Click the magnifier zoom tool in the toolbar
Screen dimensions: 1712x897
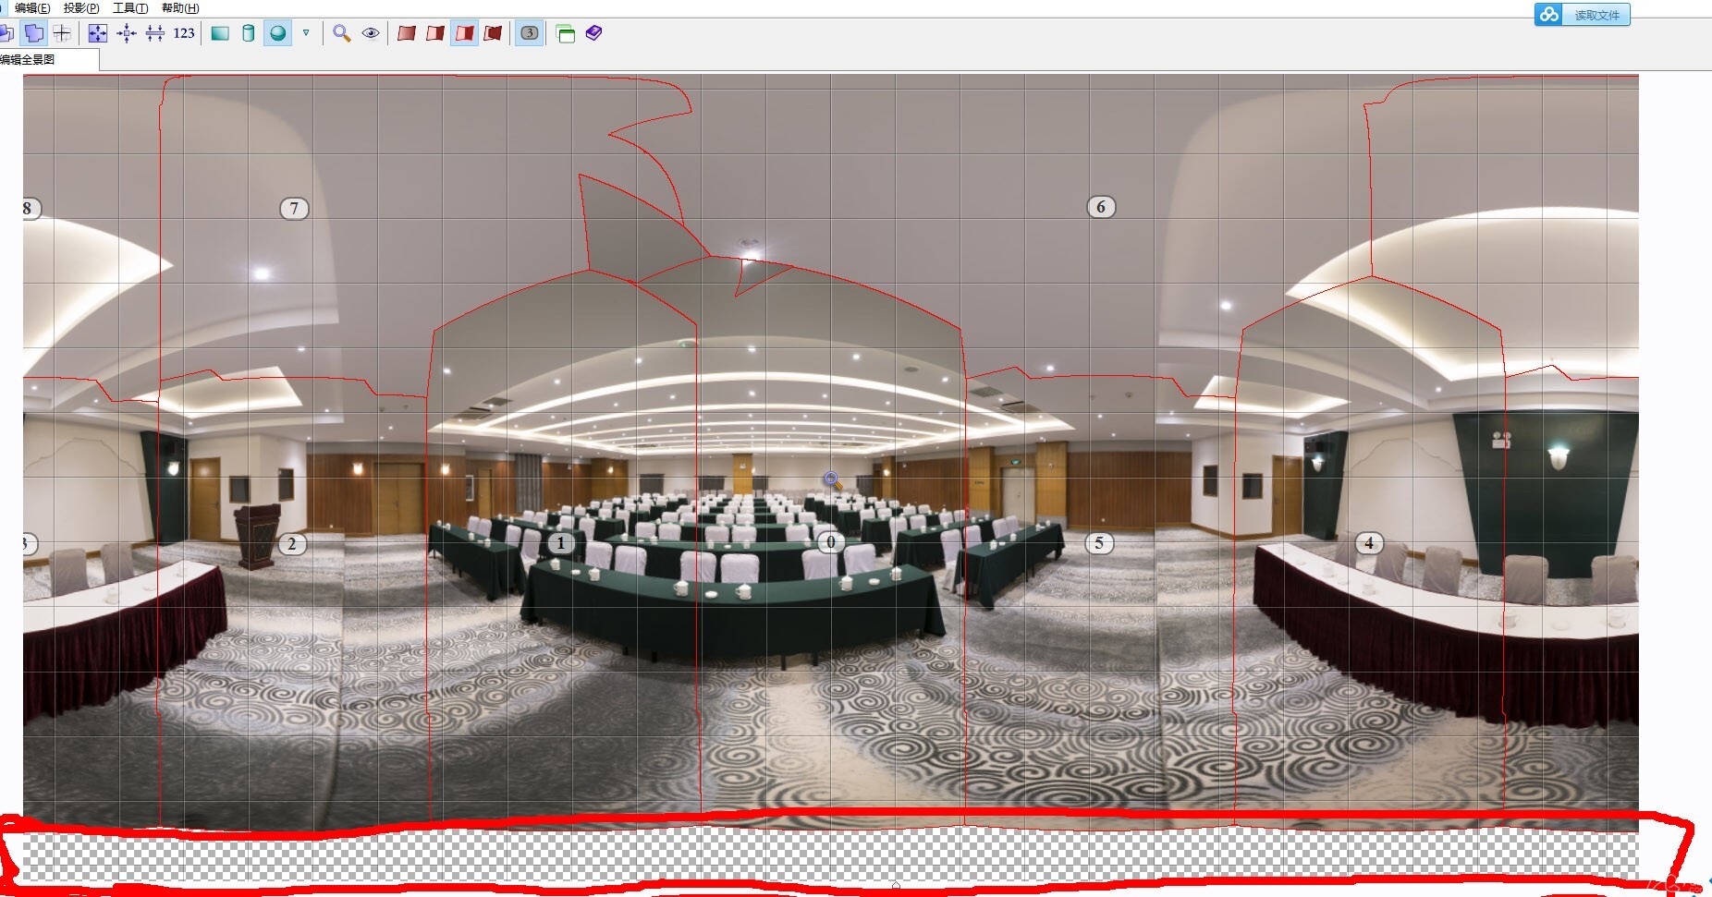pos(342,34)
